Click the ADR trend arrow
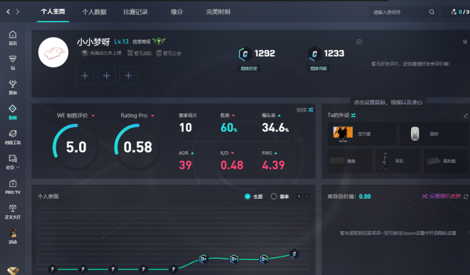470x275 pixels. 192,153
